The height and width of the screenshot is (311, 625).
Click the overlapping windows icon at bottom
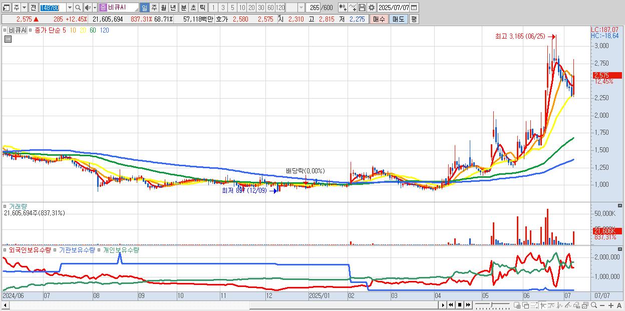526,305
